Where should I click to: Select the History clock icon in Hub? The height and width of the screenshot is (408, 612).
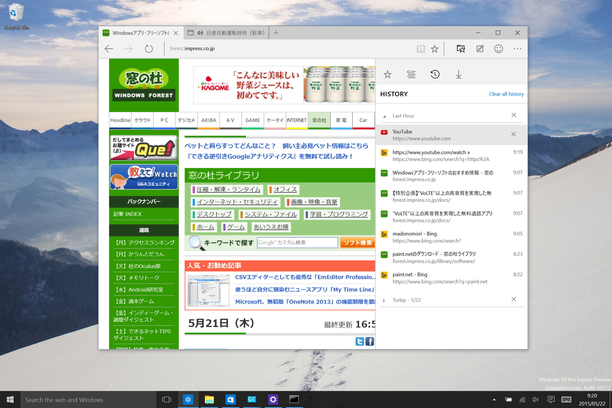(x=434, y=74)
